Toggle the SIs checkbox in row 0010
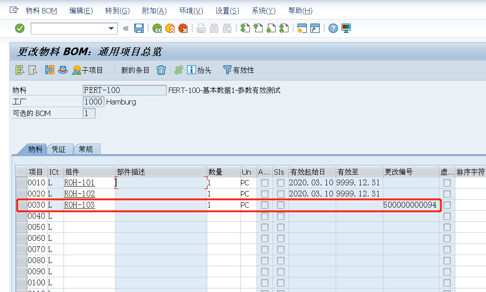This screenshot has height=292, width=486. click(x=281, y=183)
